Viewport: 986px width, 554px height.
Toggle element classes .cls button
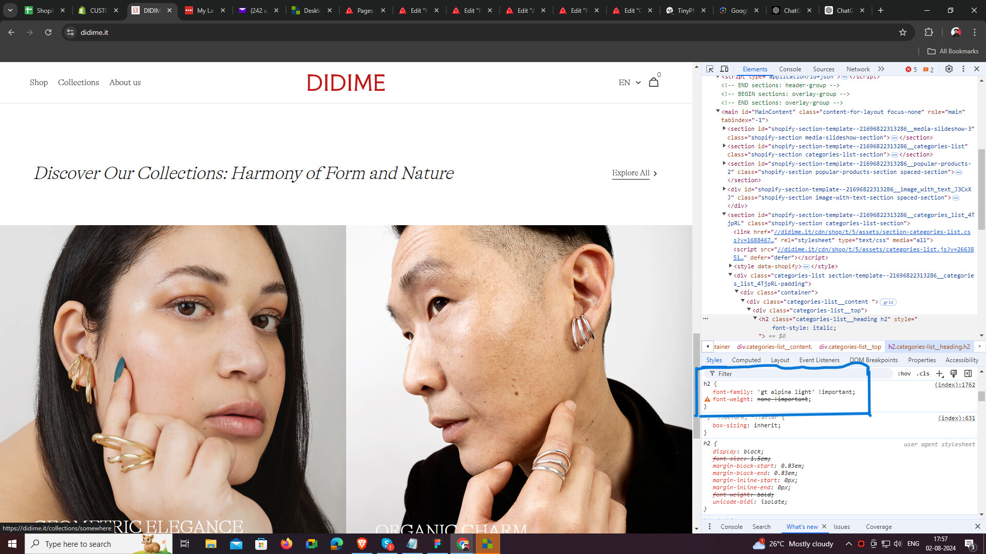(x=923, y=373)
